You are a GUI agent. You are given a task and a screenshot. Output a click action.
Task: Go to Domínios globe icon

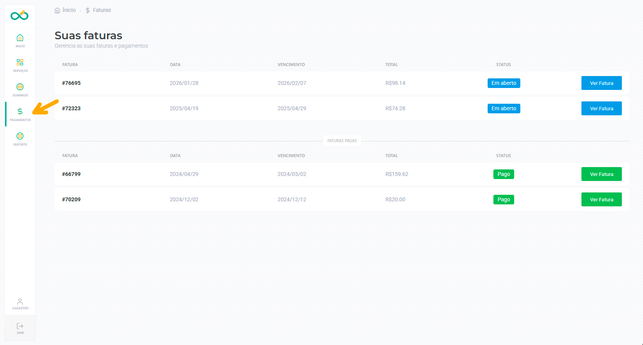click(x=20, y=87)
